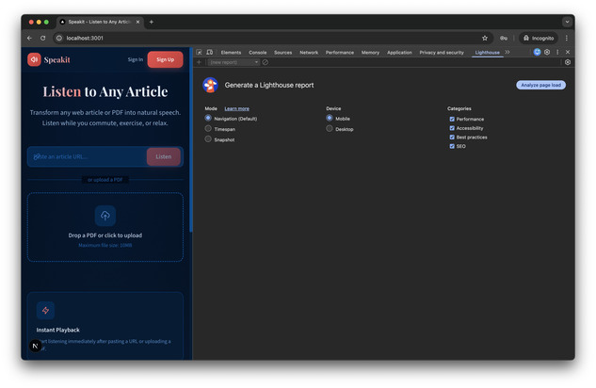Screen dimensions: 596x388
Task: Open the new report dropdown
Action: click(x=233, y=62)
